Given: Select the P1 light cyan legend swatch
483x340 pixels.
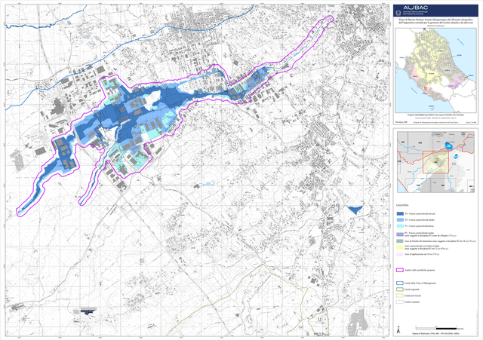Looking at the screenshot, I should click(x=400, y=226).
